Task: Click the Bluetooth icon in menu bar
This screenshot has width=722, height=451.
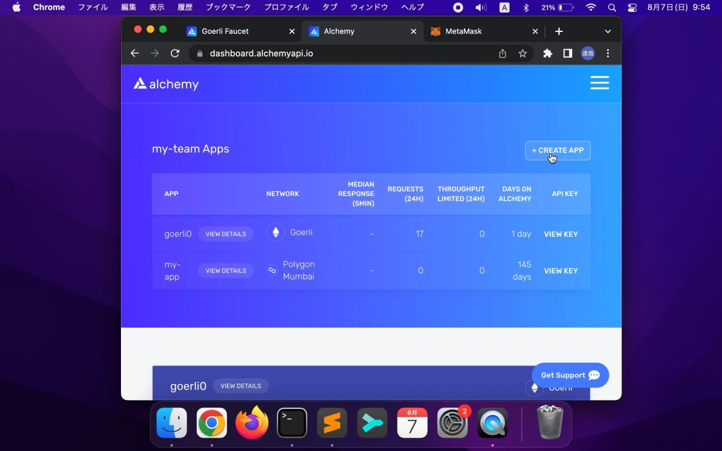Action: coord(525,7)
